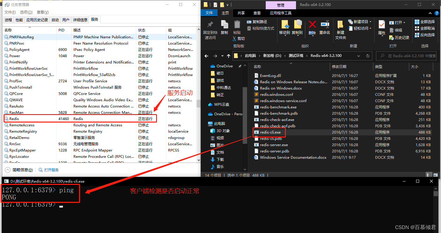Click 全部选择 in the 选择 group
Image resolution: width=441 pixels, height=233 pixels.
tap(425, 22)
